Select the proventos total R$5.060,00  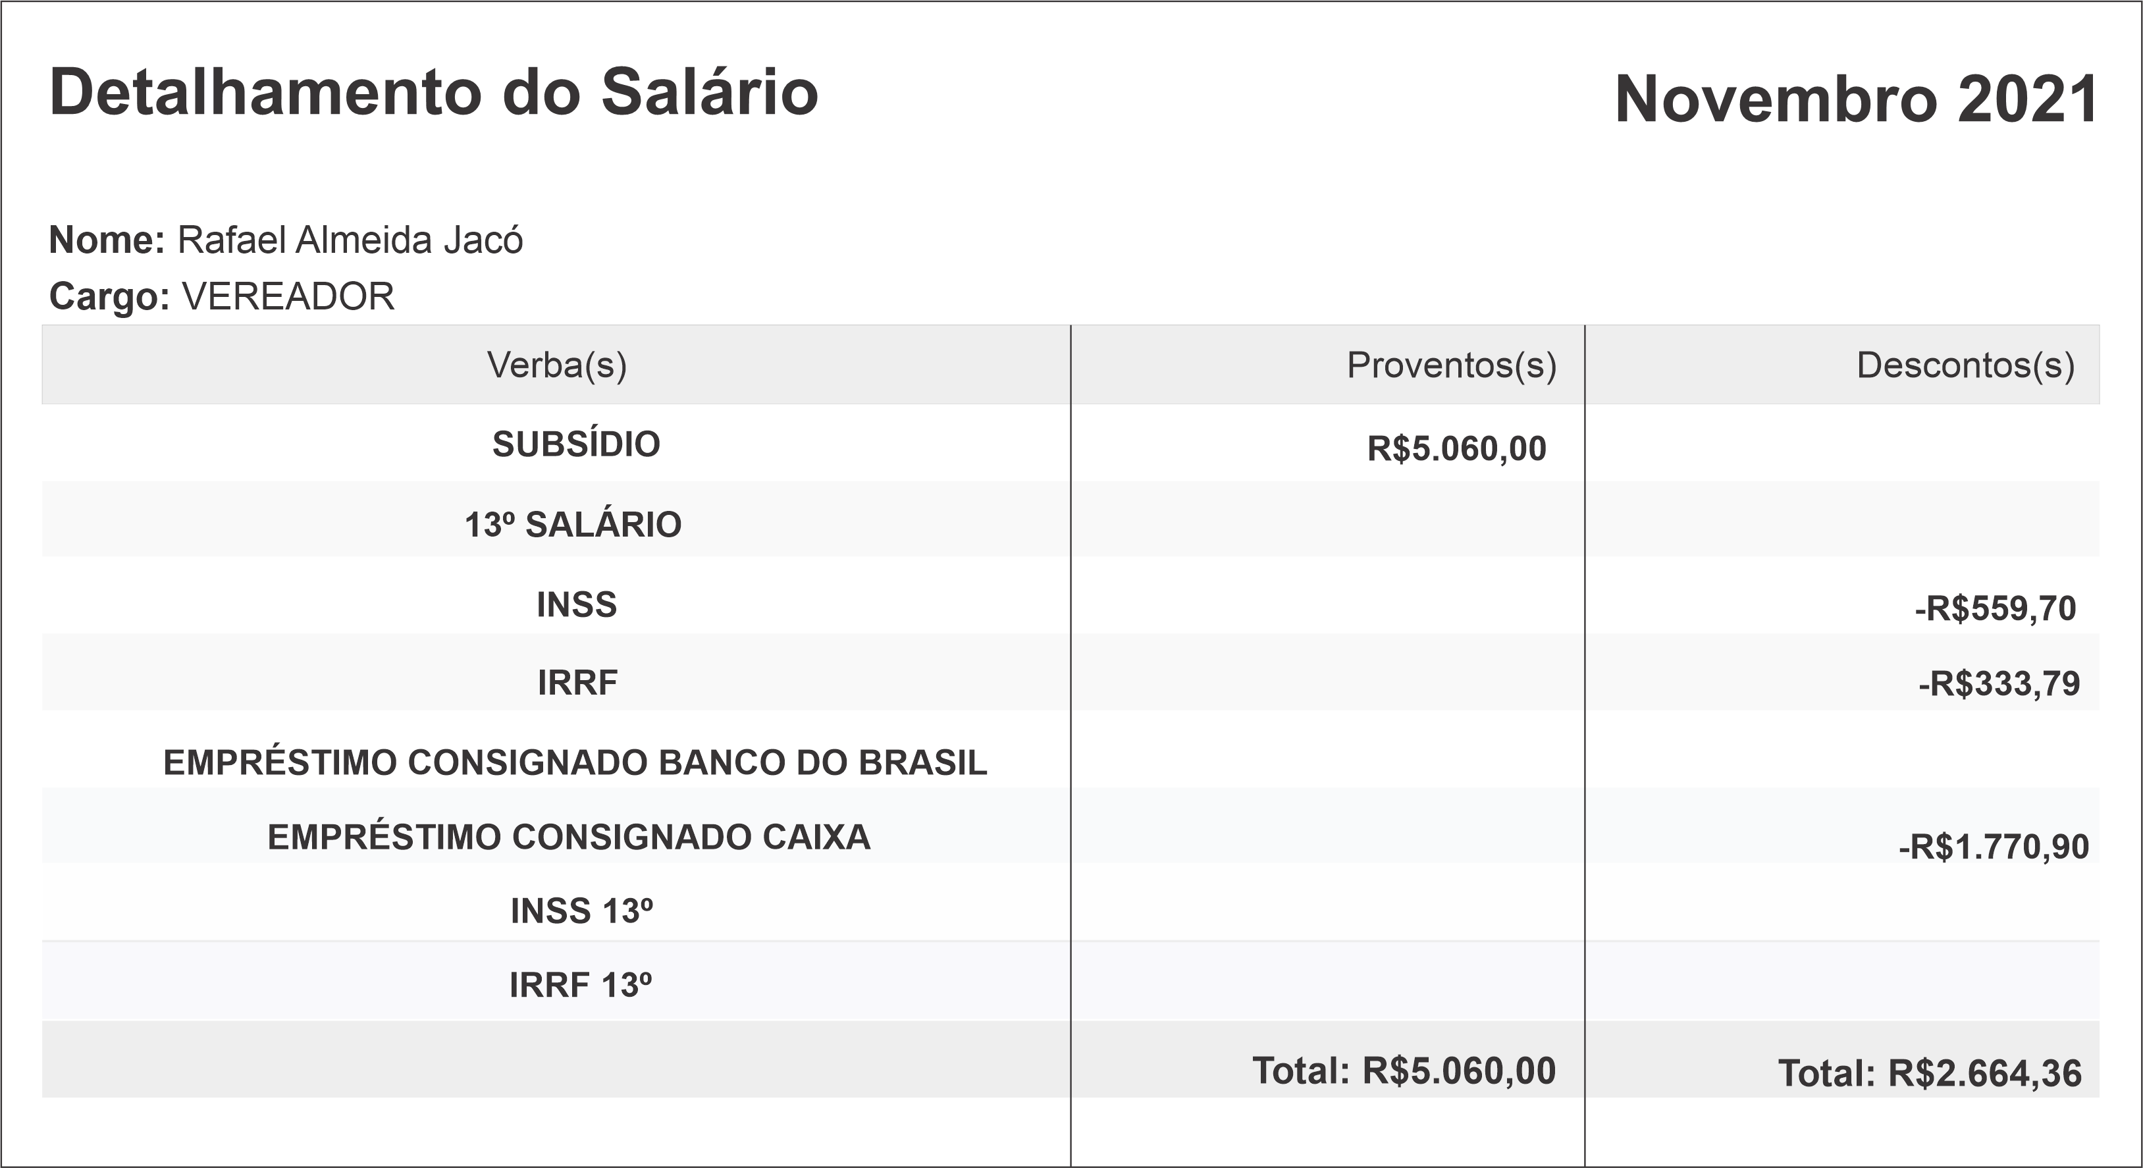[1404, 1071]
